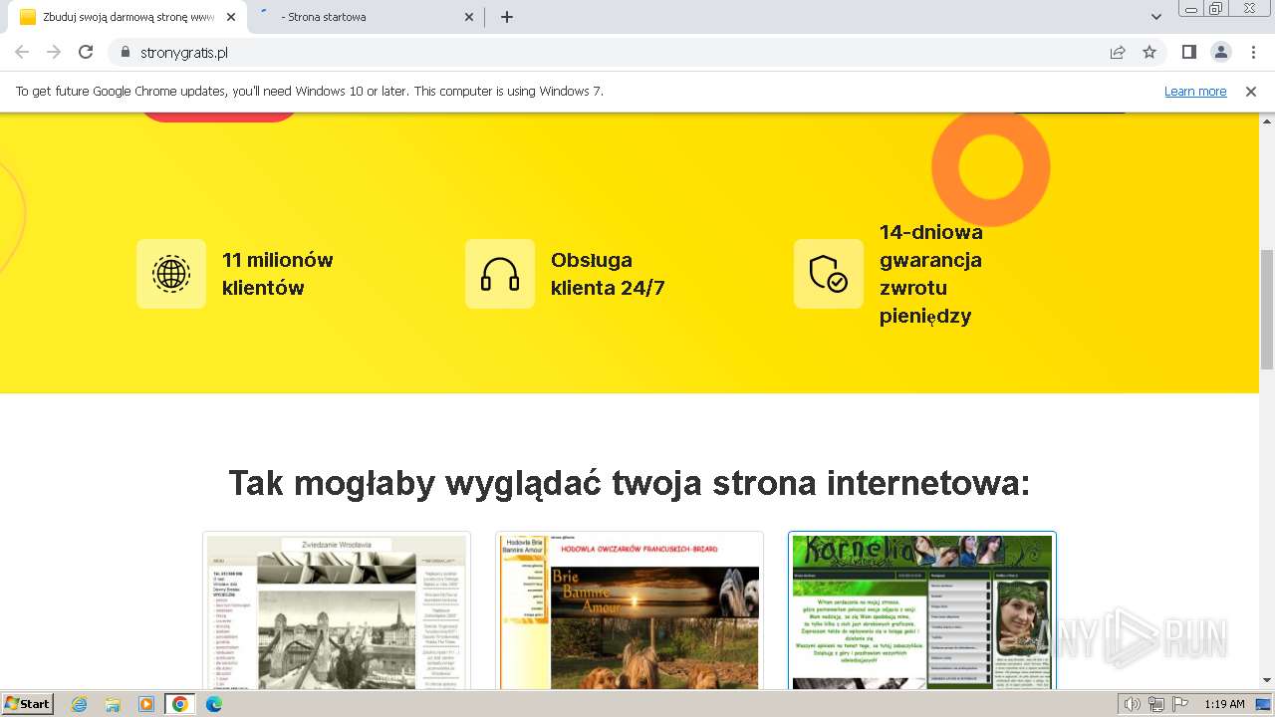Open the 'Brie Bannire Amour' sample site thumbnail
This screenshot has width=1275, height=717.
pyautogui.click(x=630, y=610)
